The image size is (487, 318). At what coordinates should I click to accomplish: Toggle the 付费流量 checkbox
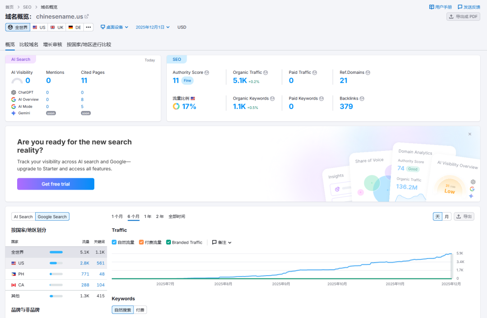pos(142,242)
